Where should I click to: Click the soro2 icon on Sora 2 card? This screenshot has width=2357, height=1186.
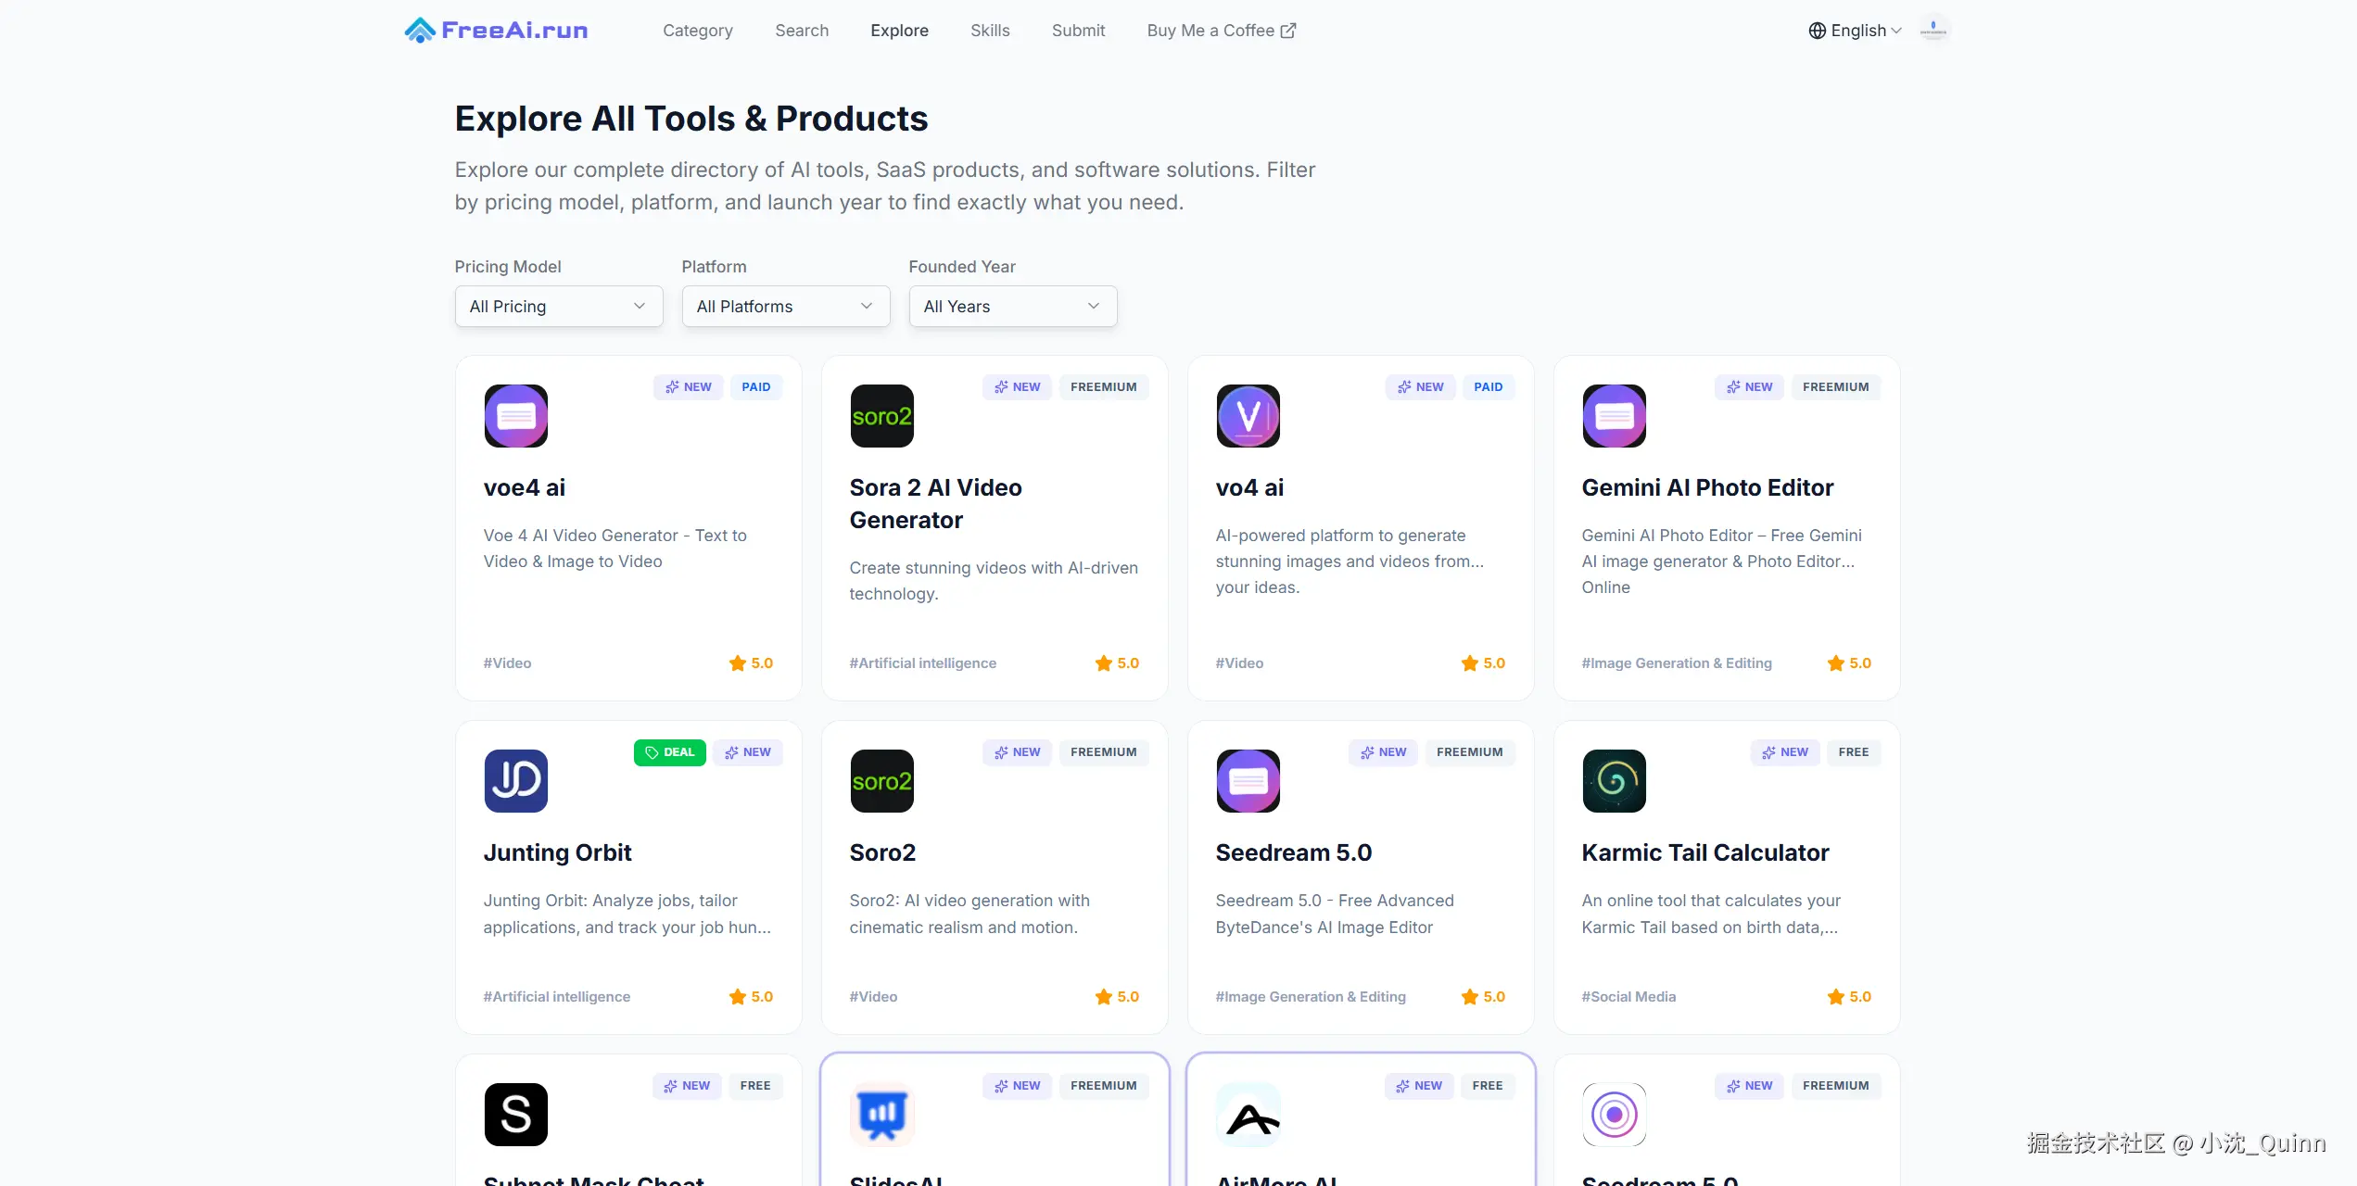[882, 416]
